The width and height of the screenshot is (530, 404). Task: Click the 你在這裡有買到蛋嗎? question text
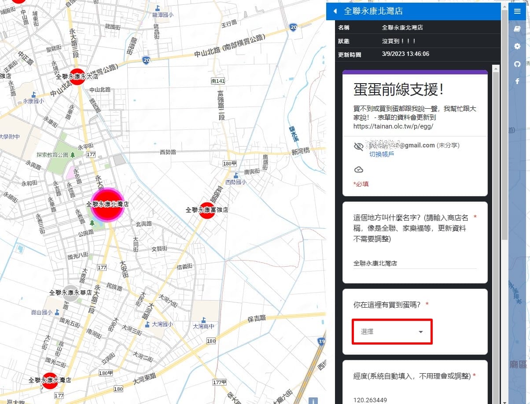[388, 304]
